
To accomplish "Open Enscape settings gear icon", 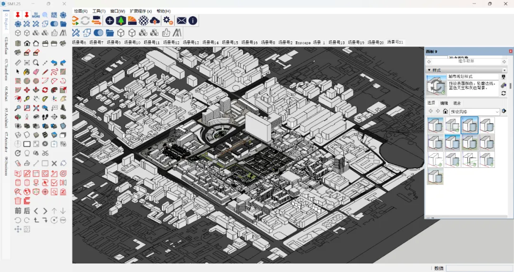I will point(168,20).
